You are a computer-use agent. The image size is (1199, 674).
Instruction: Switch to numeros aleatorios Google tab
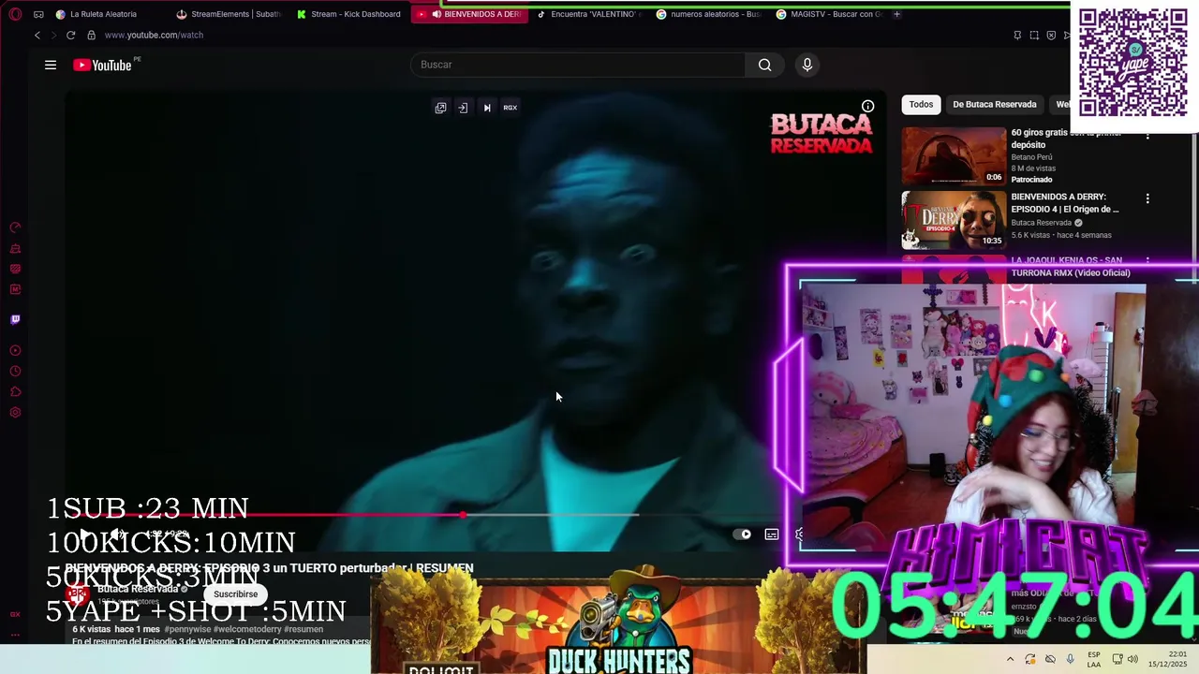tap(709, 14)
